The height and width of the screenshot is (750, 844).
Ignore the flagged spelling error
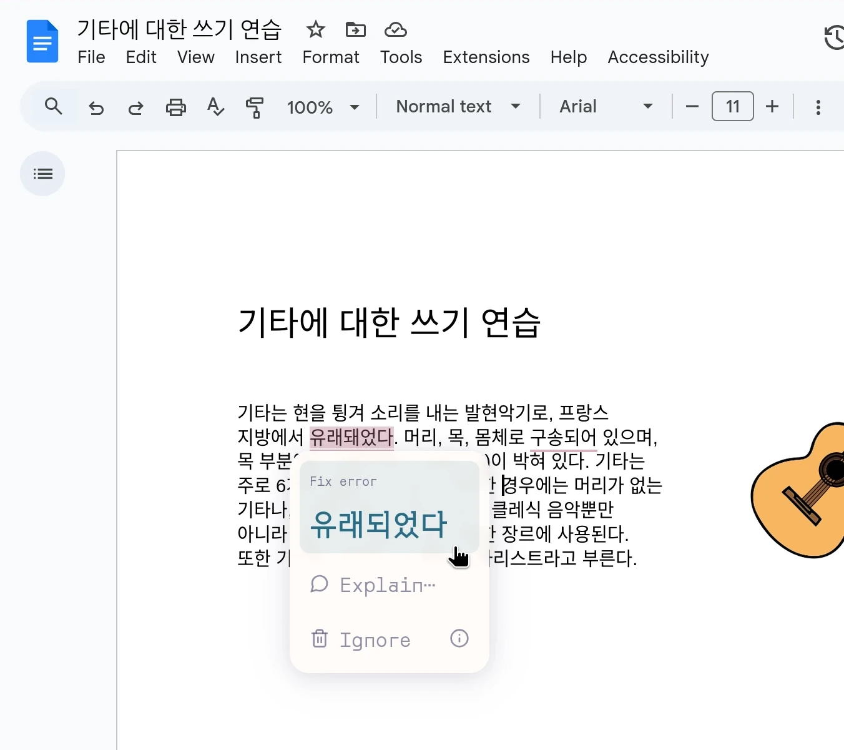(375, 639)
